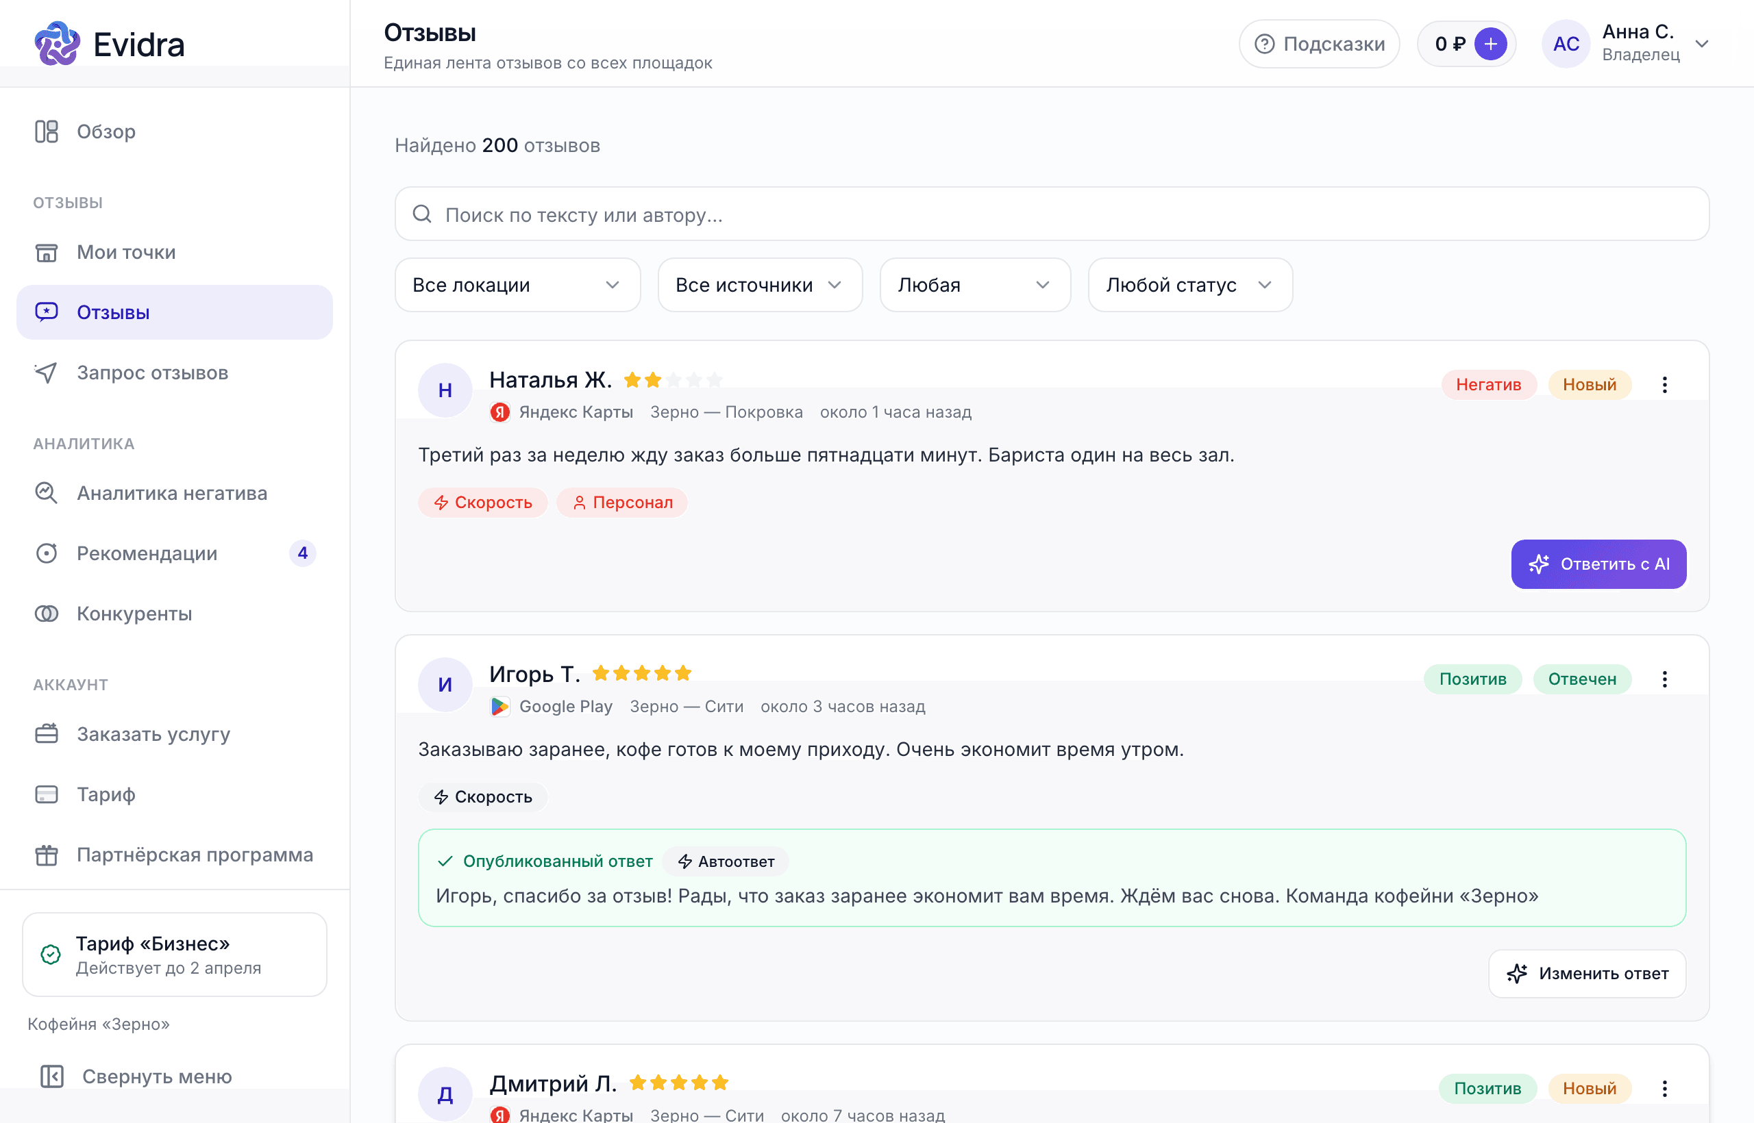The height and width of the screenshot is (1123, 1754).
Task: Click the Негатив sentiment badge
Action: pyautogui.click(x=1488, y=384)
